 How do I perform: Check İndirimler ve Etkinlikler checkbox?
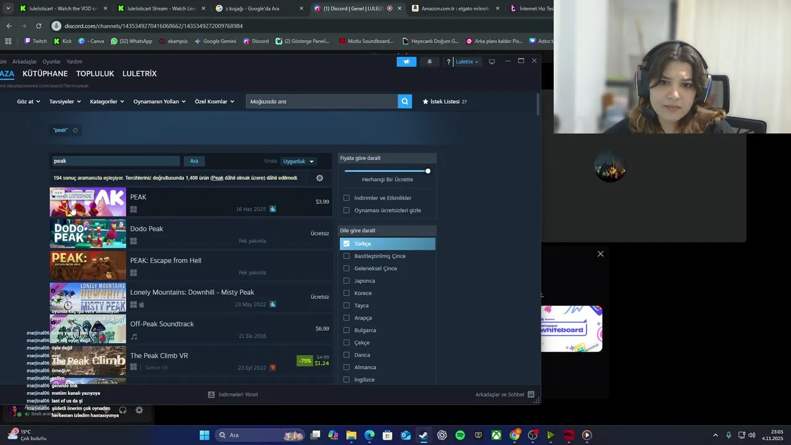(x=346, y=198)
